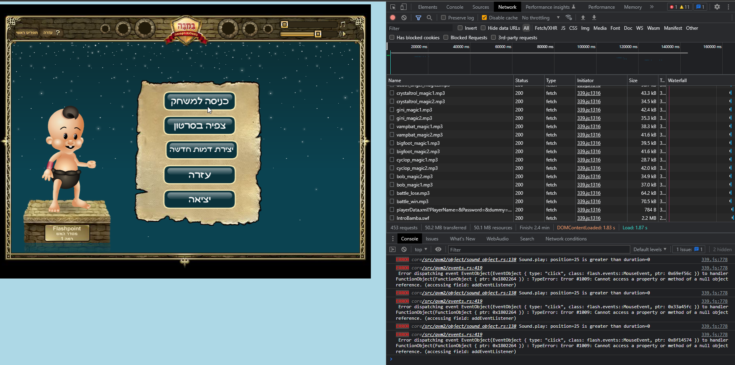This screenshot has width=735, height=365.
Task: Disable the Disable cache checkbox
Action: (x=484, y=17)
